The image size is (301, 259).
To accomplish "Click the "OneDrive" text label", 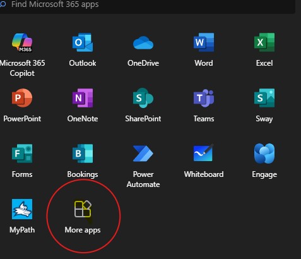I will (143, 63).
